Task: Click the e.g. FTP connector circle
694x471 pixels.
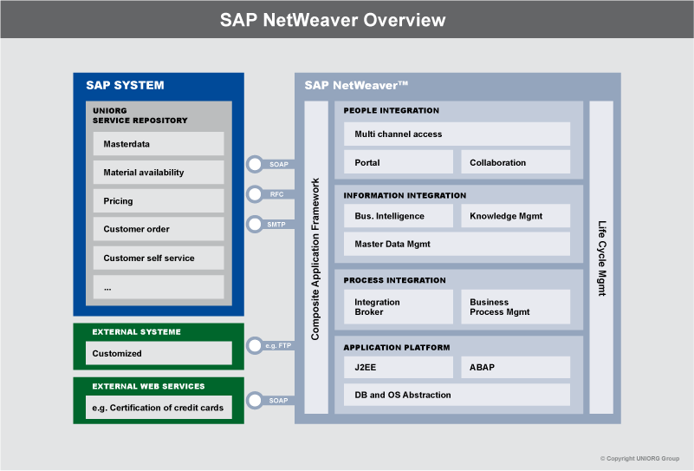Action: pyautogui.click(x=255, y=345)
